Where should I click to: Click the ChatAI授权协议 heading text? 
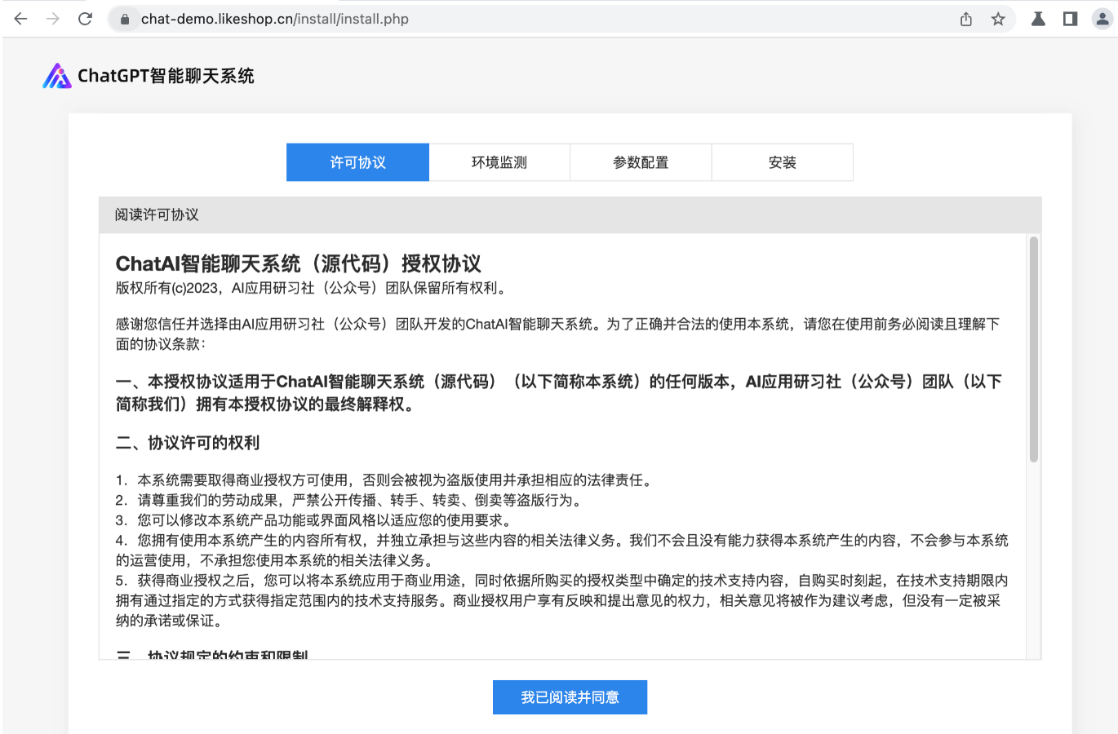[299, 263]
